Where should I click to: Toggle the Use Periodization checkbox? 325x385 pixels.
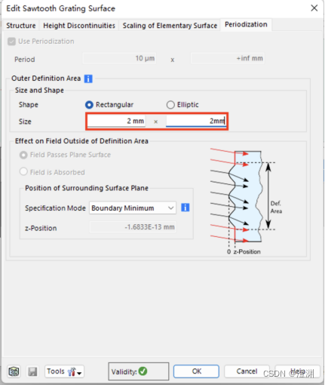tap(11, 42)
